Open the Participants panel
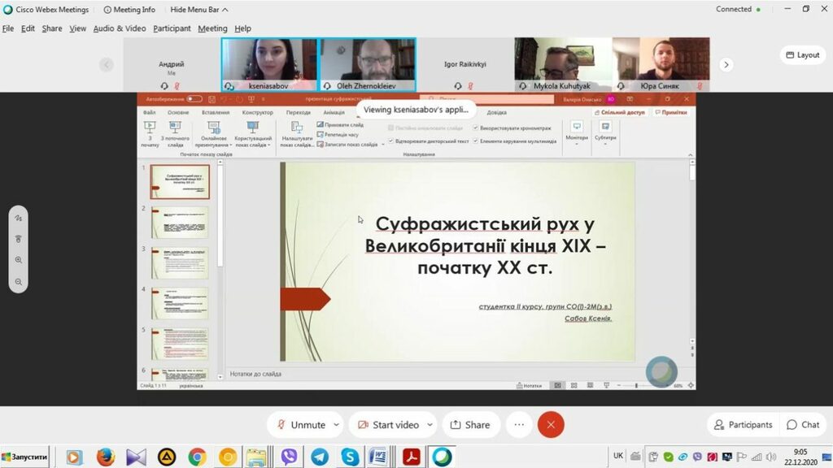The image size is (833, 468). (742, 424)
